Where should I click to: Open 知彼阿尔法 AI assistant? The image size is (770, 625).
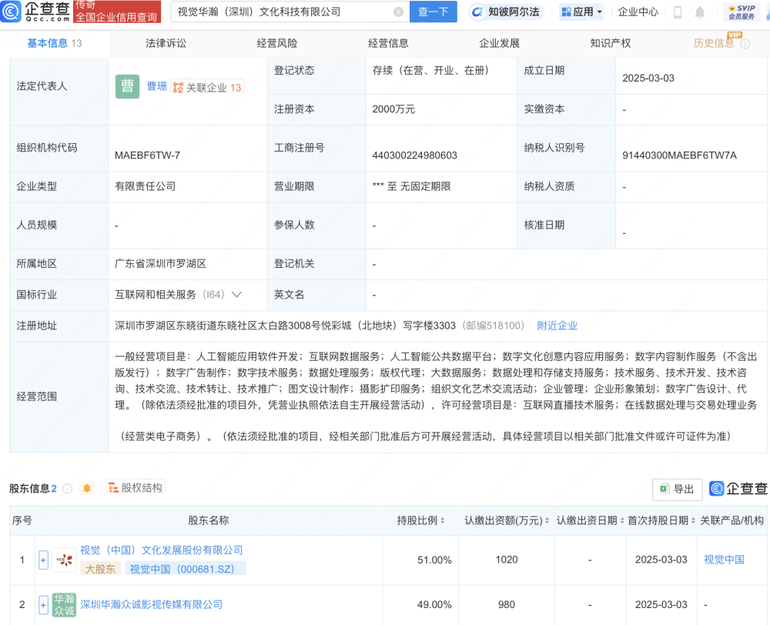[505, 12]
